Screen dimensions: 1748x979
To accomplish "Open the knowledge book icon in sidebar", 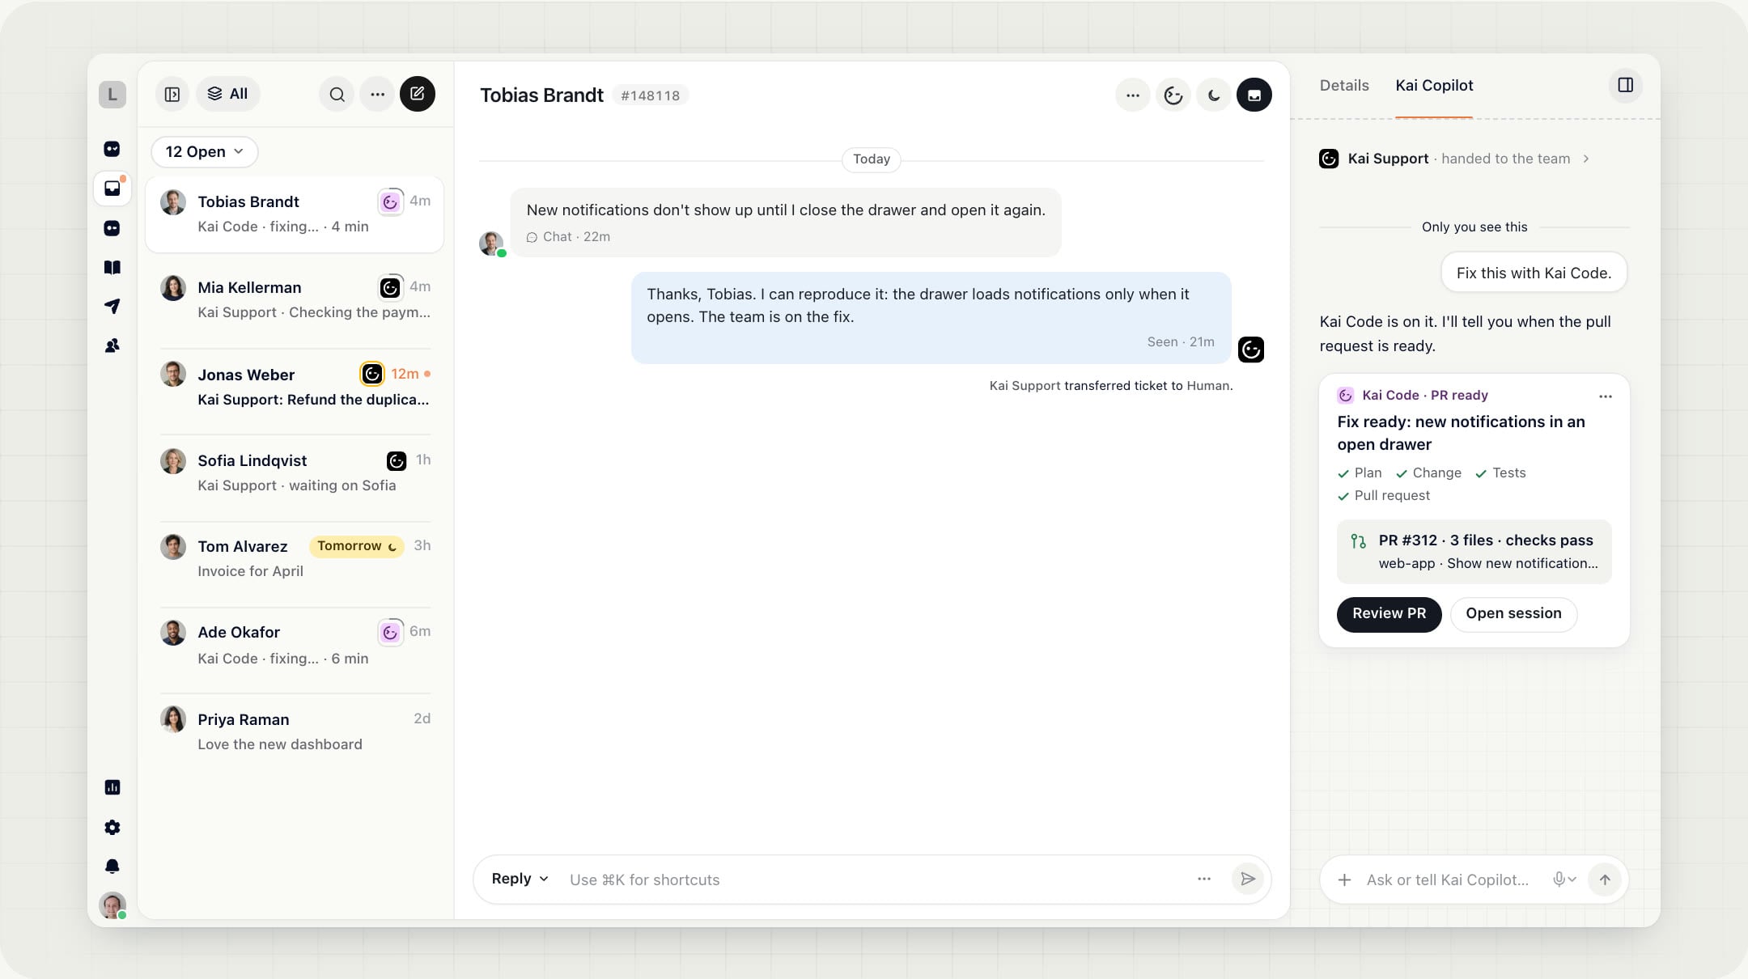I will click(x=112, y=267).
